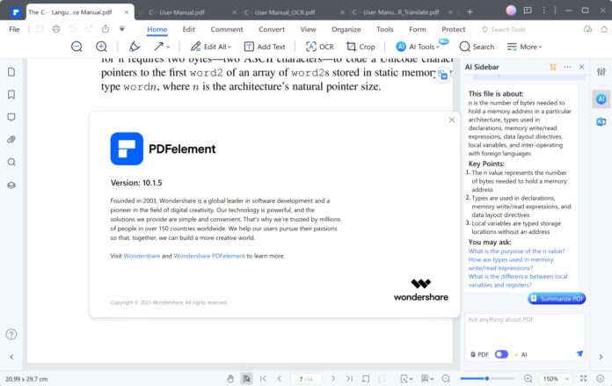Close the AI Sidebar panel
Screen dimensions: 612x386
click(x=581, y=67)
